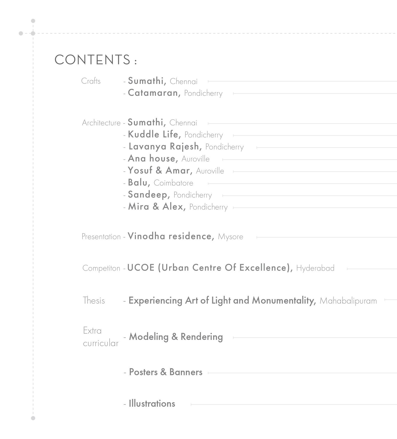Viewport: 397px width, 439px height.
Task: Go to the Kuddle Life, Pondicherry entry
Action: (175, 135)
